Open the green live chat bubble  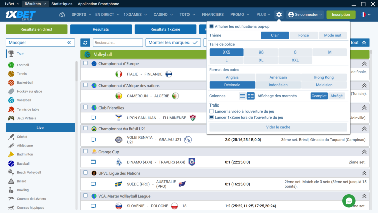[x=349, y=201]
